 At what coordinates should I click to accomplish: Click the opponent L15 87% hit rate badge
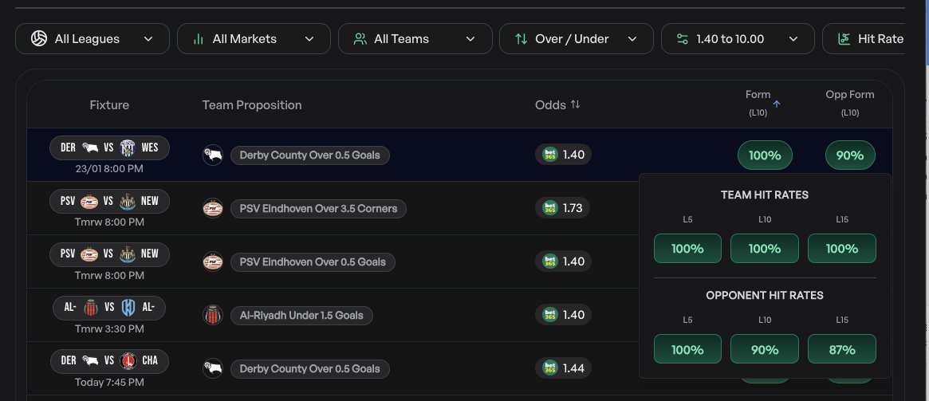pos(842,349)
